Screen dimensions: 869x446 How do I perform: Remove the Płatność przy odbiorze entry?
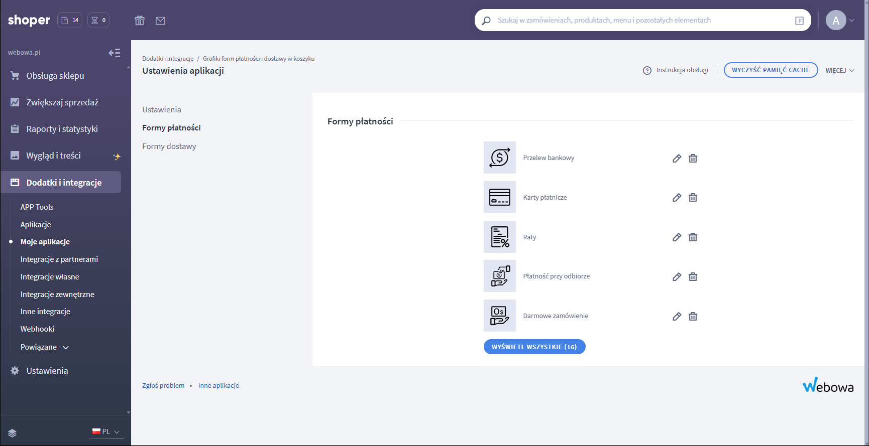(x=693, y=277)
